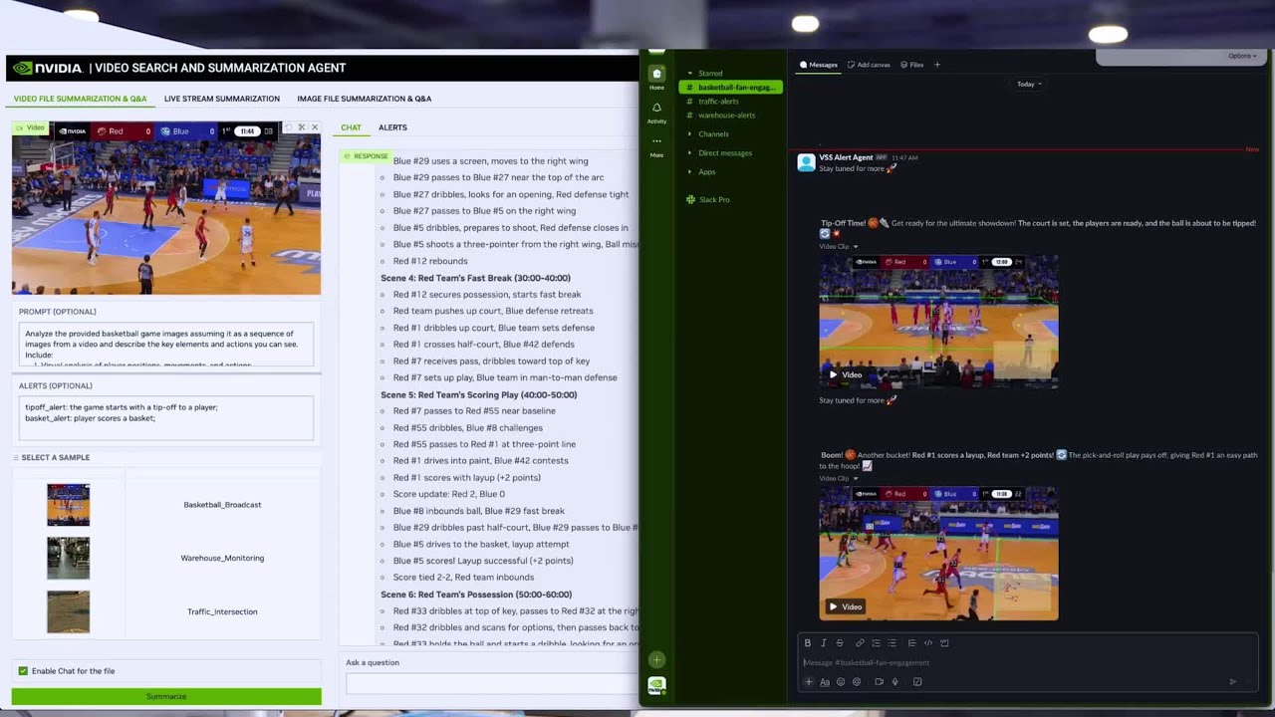1275x717 pixels.
Task: Toggle ordered list in Slack composer
Action: (876, 643)
